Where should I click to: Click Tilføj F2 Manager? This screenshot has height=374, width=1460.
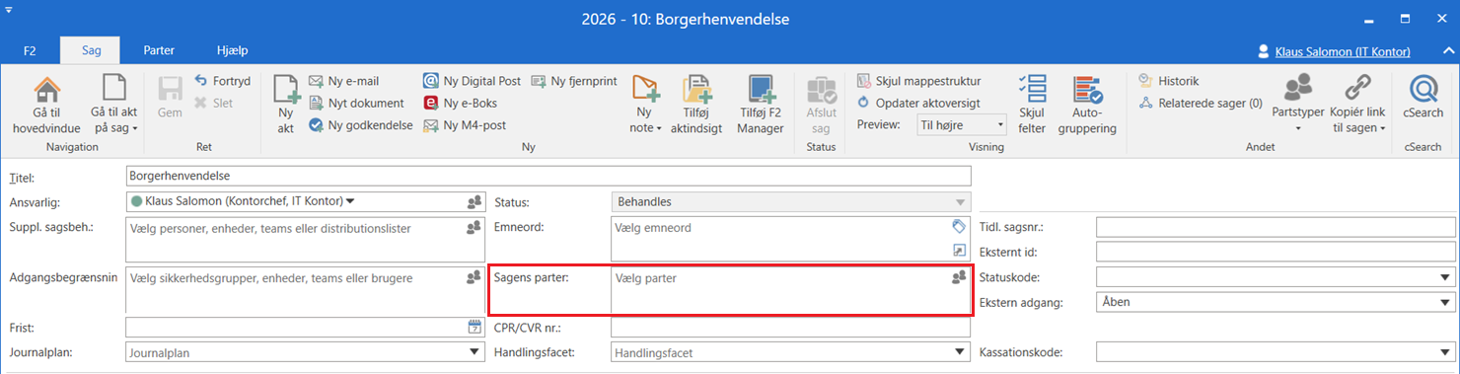pos(761,105)
